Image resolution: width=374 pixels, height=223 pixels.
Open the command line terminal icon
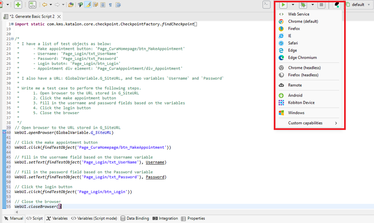coord(266,5)
